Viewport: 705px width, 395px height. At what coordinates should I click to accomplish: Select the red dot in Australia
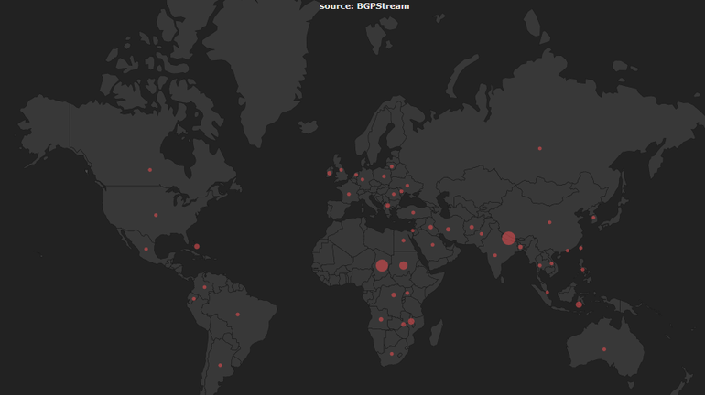(604, 349)
